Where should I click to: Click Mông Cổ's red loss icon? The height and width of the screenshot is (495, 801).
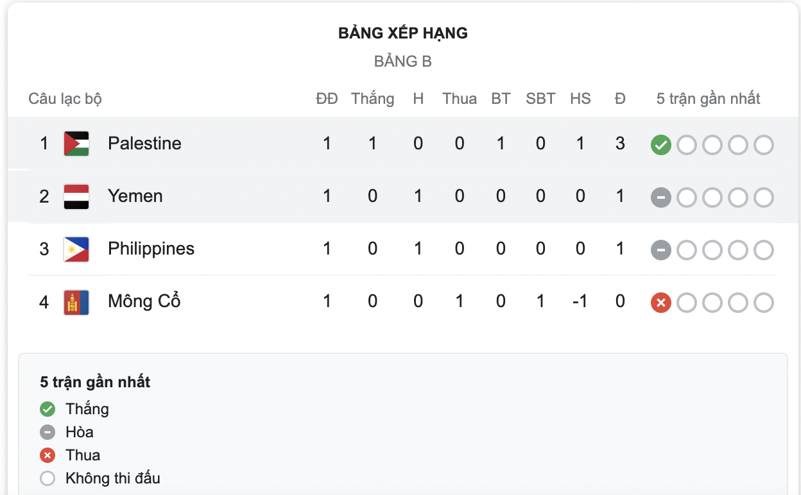point(660,303)
